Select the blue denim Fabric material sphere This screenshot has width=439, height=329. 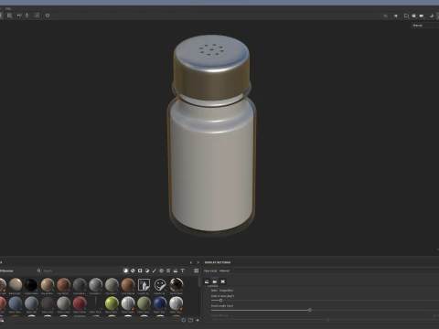click(16, 303)
